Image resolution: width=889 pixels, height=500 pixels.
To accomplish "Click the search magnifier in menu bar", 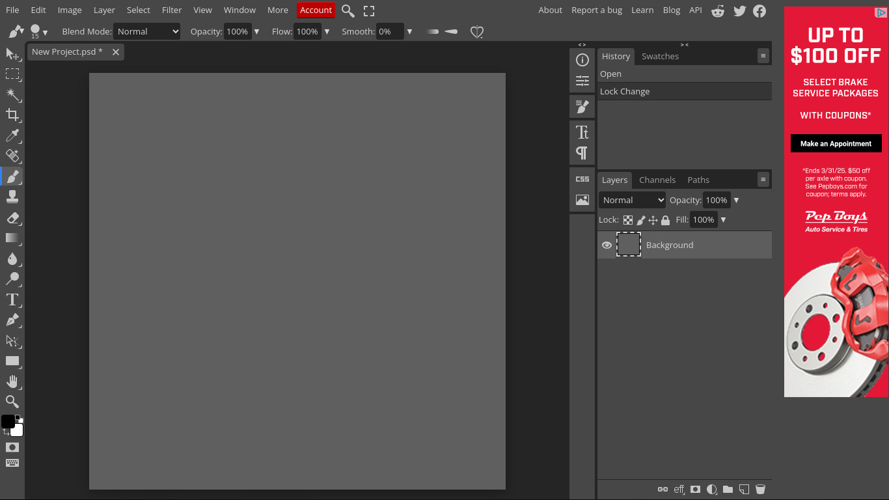I will point(348,10).
